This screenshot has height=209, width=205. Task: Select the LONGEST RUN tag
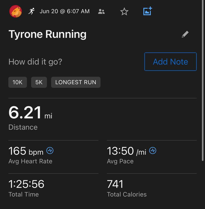[76, 82]
